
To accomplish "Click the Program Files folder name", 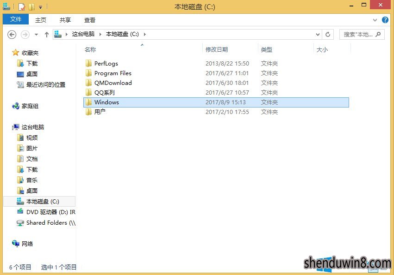I will point(113,73).
